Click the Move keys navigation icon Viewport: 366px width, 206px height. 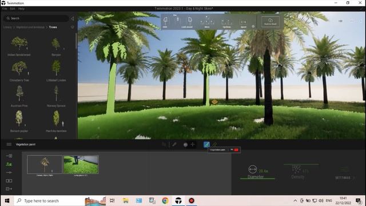[207, 22]
